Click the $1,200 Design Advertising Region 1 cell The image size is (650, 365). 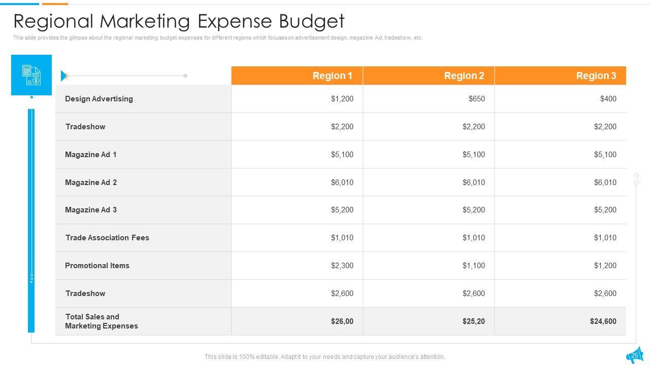coord(342,99)
